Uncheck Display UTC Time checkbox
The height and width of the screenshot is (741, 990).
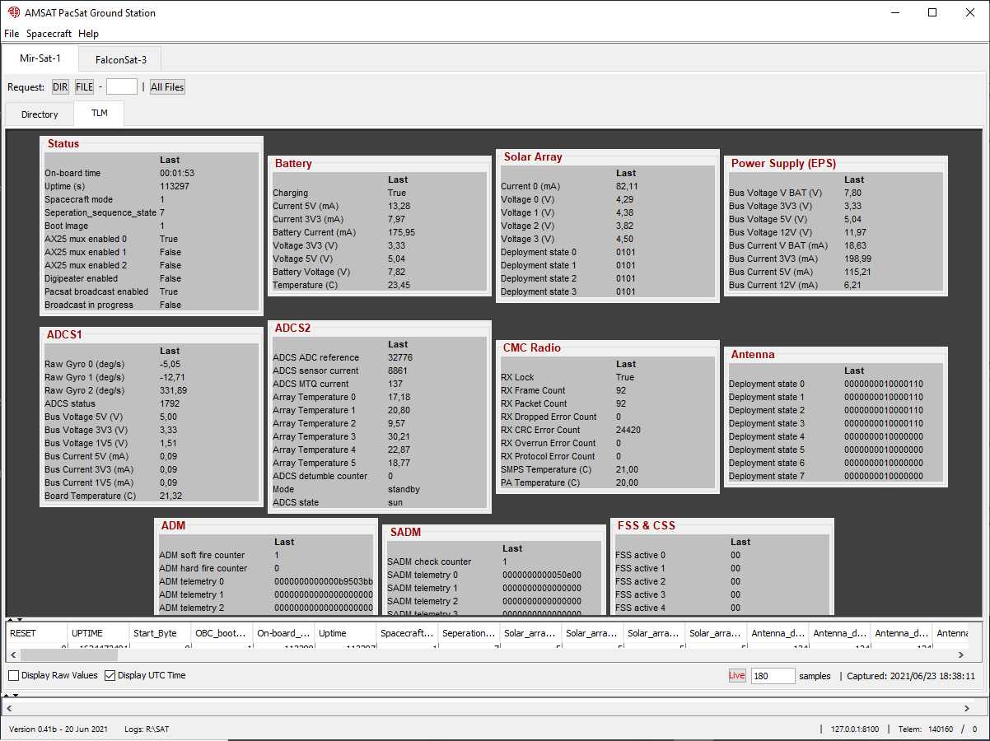click(110, 675)
